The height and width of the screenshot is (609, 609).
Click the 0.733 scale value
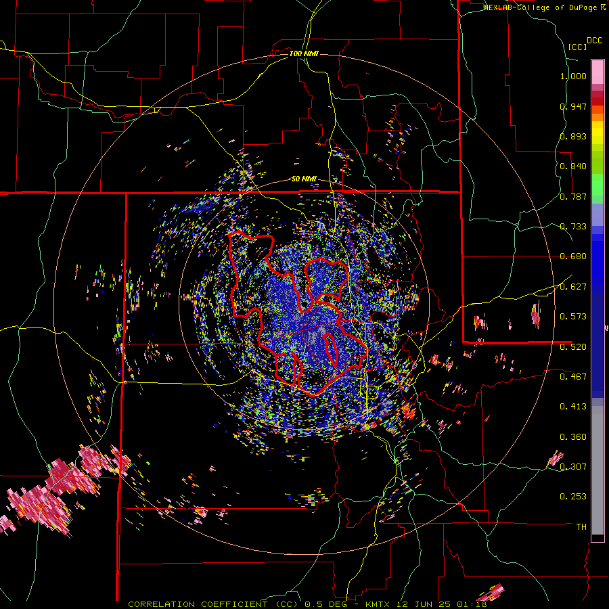pyautogui.click(x=573, y=227)
